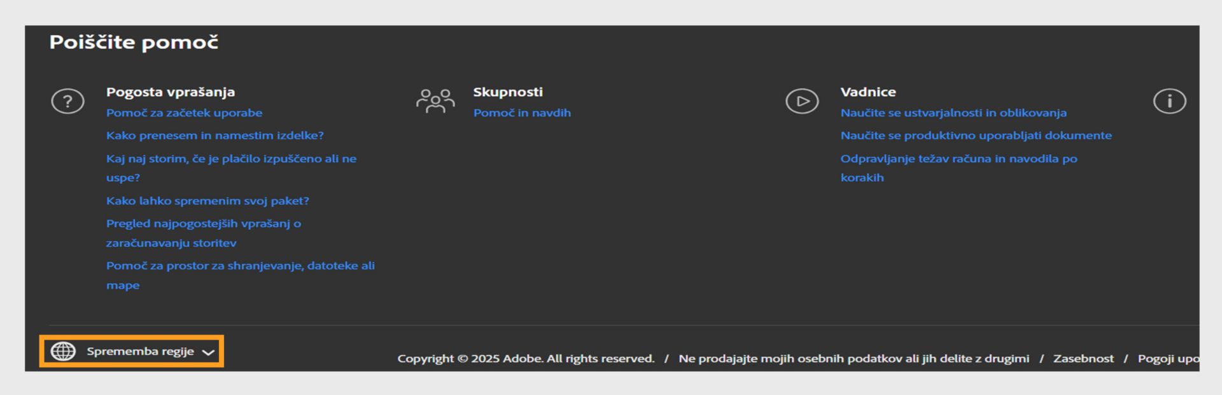1222x395 pixels.
Task: Open the Zasebnost privacy link
Action: pyautogui.click(x=1083, y=359)
